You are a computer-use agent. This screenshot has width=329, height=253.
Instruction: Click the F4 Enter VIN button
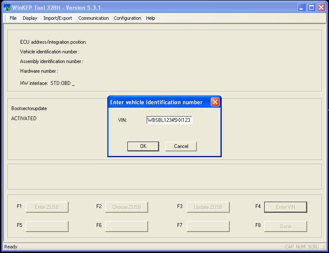tap(286, 207)
